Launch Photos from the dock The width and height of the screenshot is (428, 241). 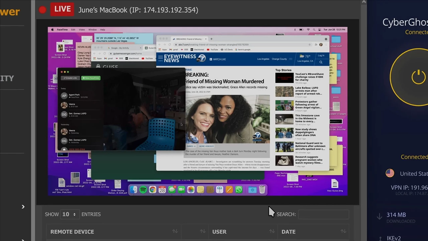[x=191, y=190]
